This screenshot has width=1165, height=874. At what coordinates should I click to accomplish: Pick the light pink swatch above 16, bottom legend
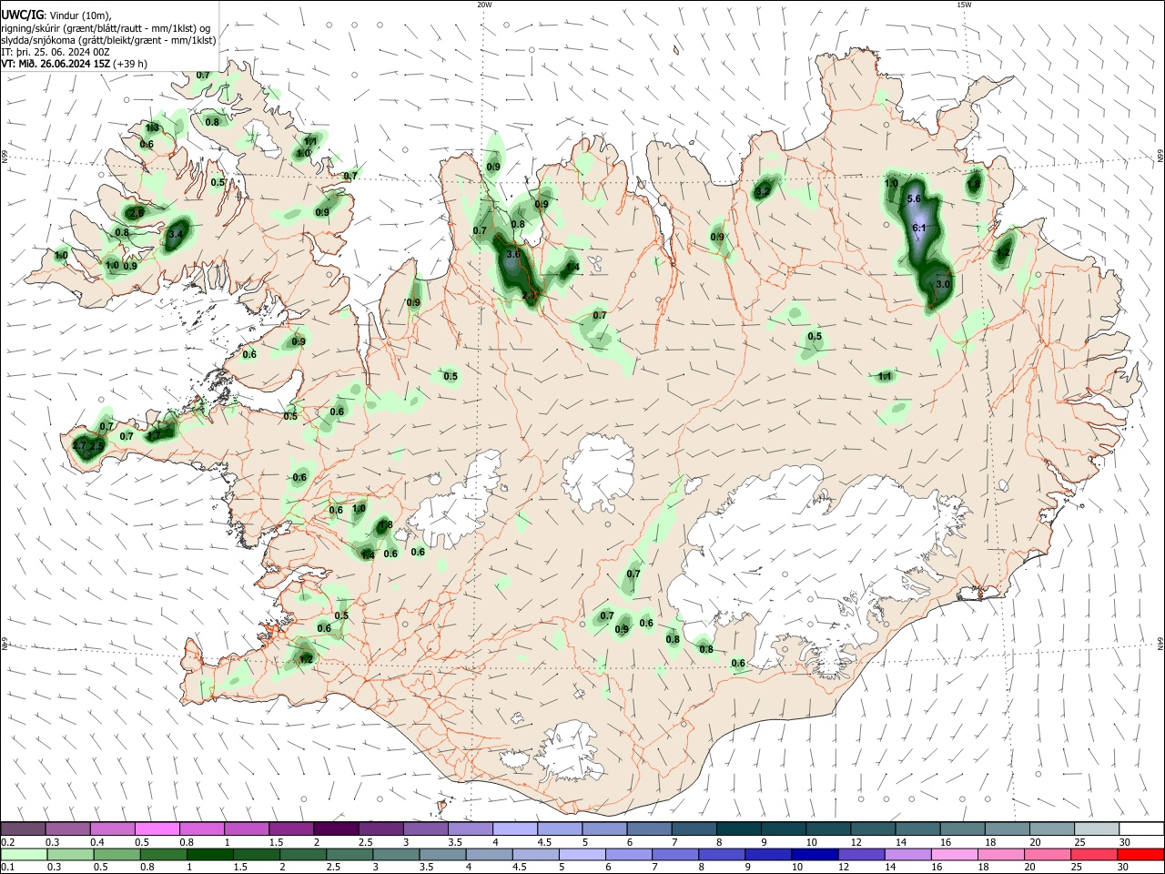click(953, 854)
